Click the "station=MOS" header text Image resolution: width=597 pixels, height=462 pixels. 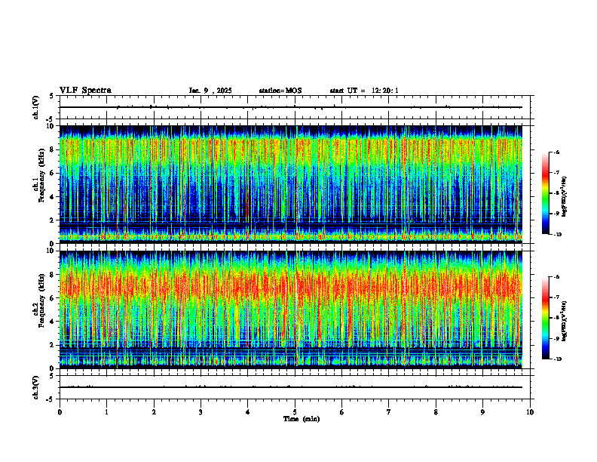(x=280, y=91)
